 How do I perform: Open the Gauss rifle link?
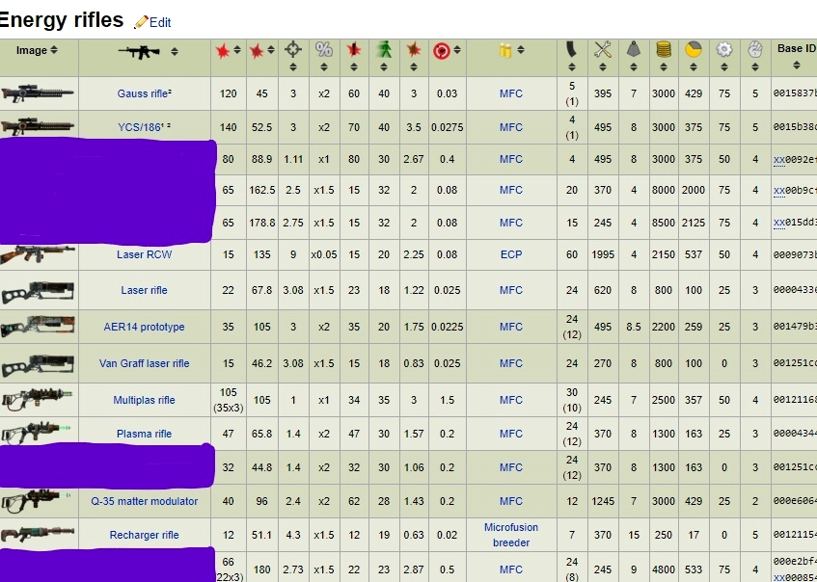click(x=144, y=93)
